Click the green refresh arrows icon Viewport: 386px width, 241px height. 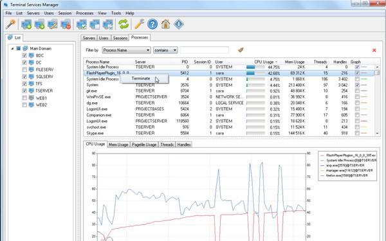click(x=124, y=24)
